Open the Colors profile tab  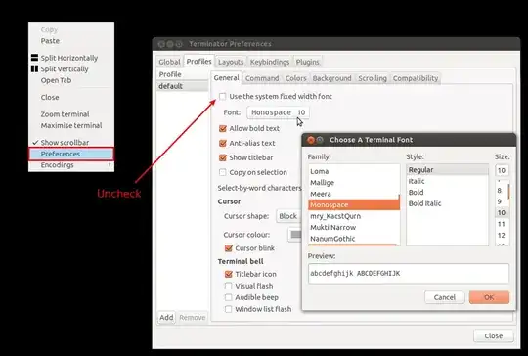pyautogui.click(x=295, y=78)
